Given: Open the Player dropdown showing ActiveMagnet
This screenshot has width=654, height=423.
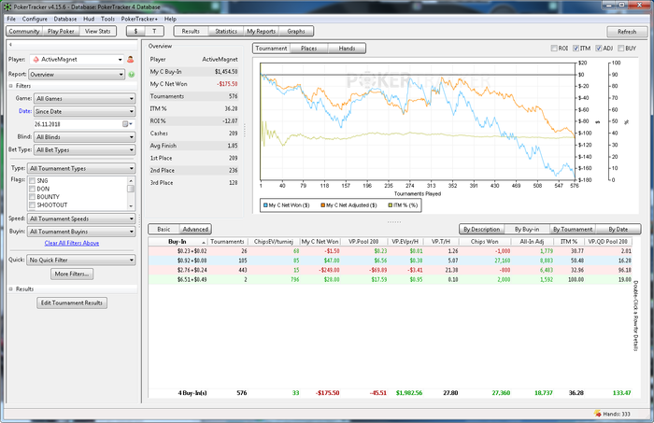Looking at the screenshot, I should pyautogui.click(x=77, y=60).
